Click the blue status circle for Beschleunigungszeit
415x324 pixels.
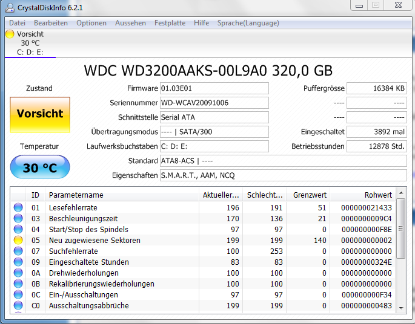tap(18, 218)
